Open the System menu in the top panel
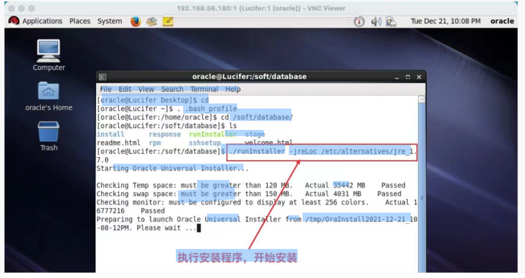The image size is (525, 278). pyautogui.click(x=109, y=21)
